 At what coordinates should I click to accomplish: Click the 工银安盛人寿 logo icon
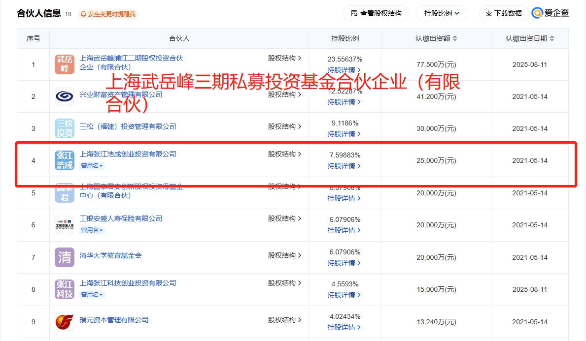coord(64,225)
